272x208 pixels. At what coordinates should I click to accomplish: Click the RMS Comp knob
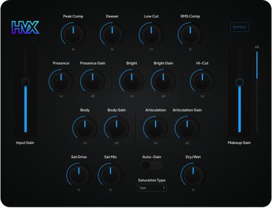[x=190, y=34]
